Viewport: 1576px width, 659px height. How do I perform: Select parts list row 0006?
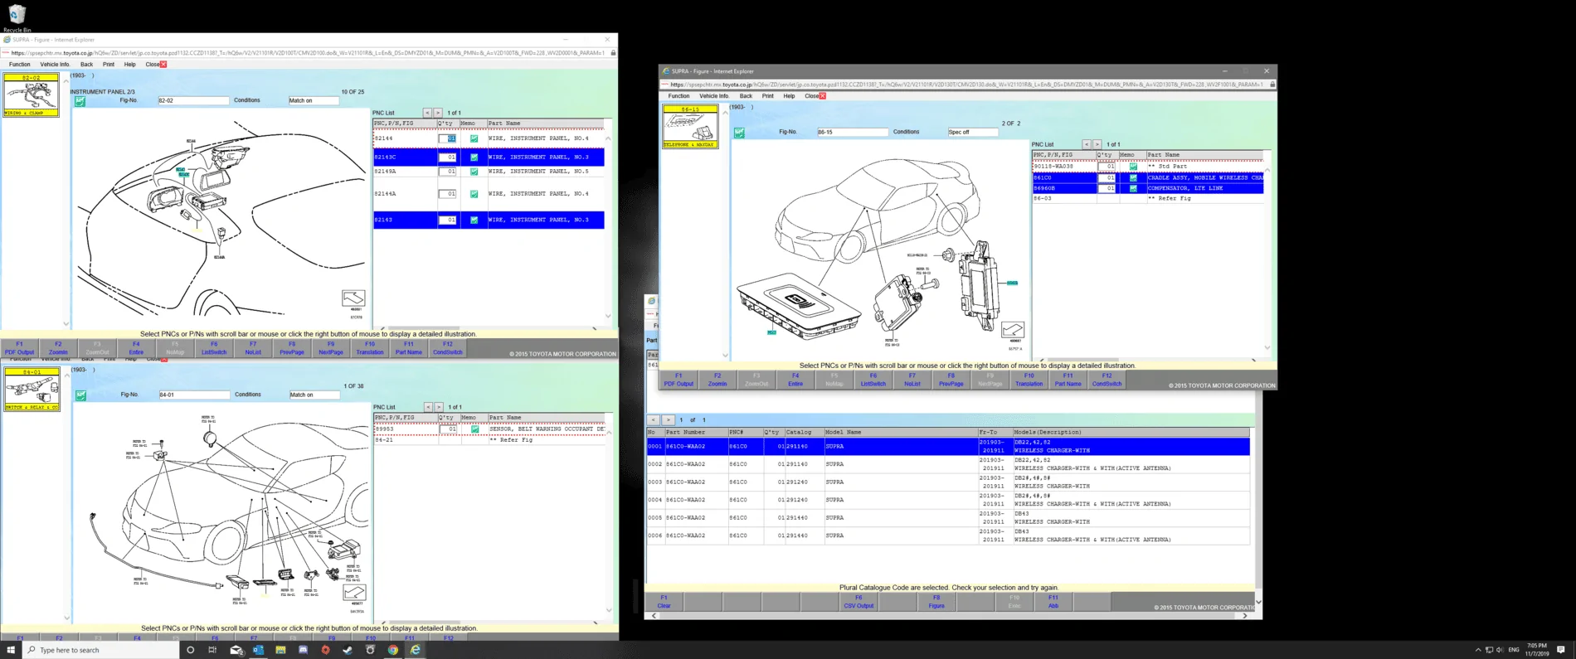pyautogui.click(x=948, y=535)
